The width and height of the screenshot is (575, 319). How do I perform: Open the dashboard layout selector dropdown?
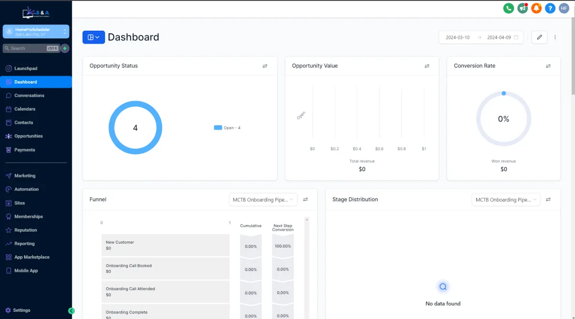pyautogui.click(x=93, y=37)
